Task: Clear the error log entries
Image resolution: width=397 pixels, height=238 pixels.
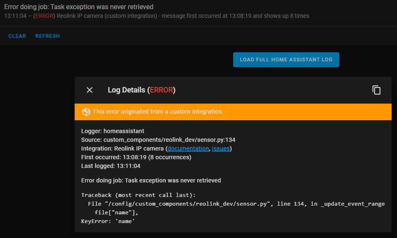Action: 17,36
